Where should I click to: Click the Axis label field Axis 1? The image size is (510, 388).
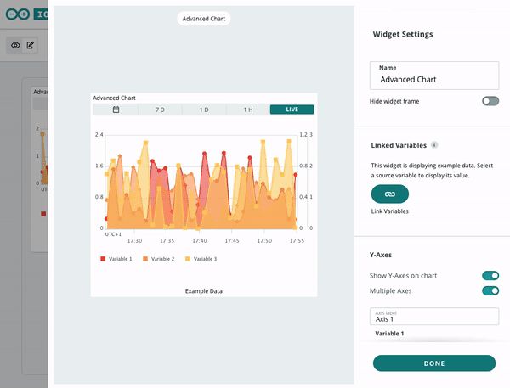tap(434, 316)
